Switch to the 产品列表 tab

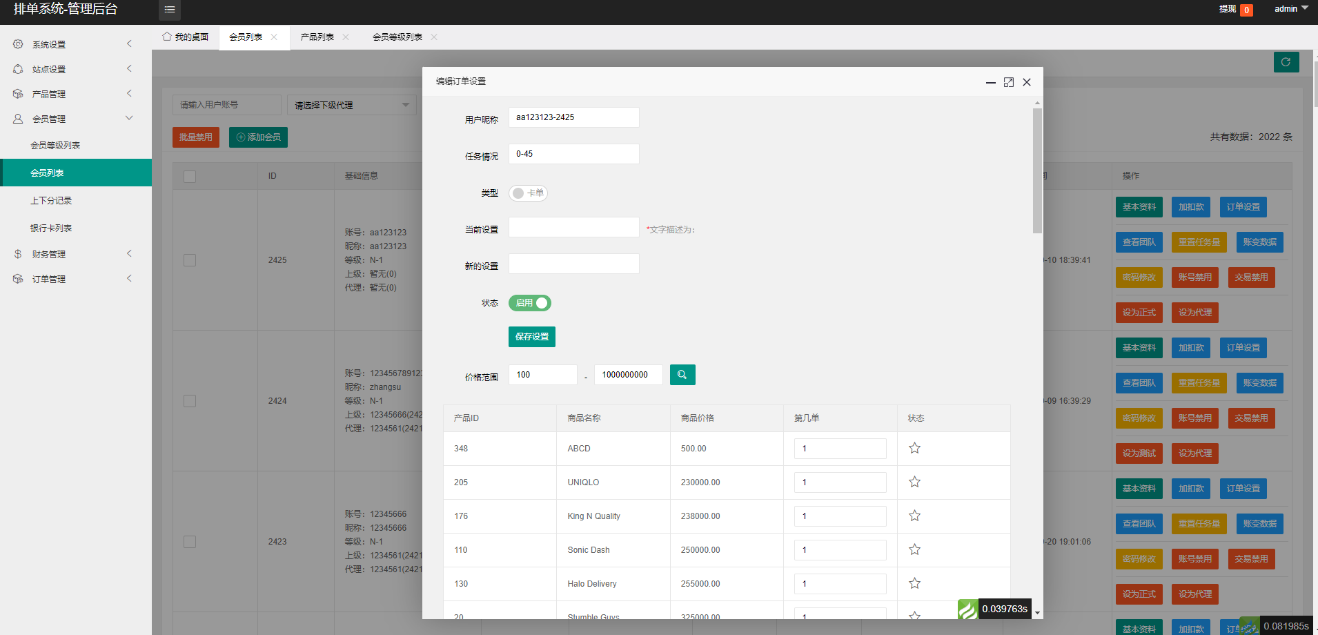click(x=319, y=37)
